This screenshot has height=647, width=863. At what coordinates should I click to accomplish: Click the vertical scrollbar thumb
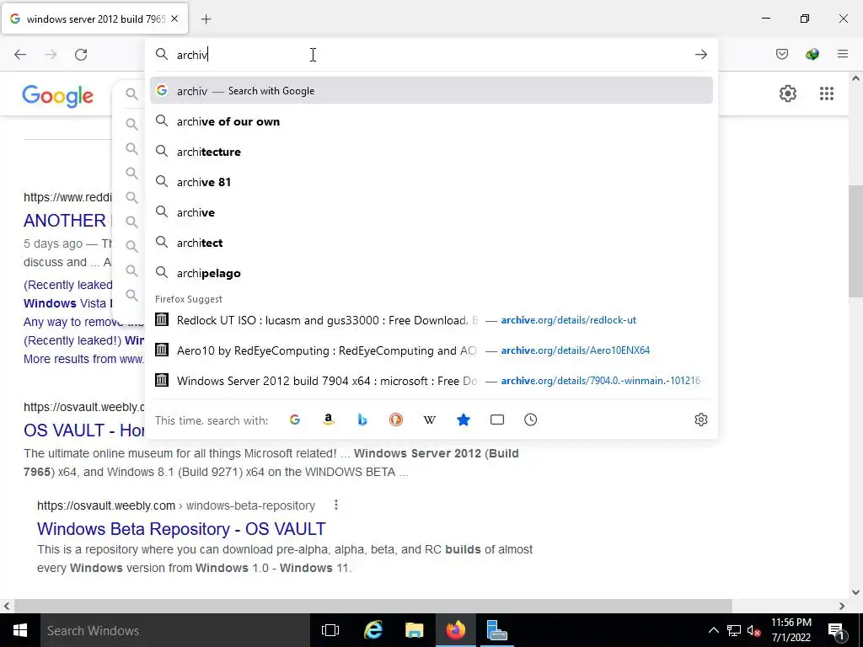pyautogui.click(x=855, y=241)
